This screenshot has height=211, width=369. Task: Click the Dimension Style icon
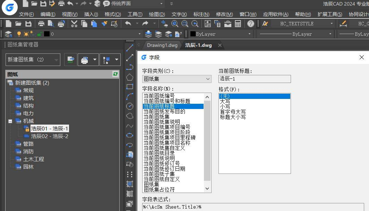point(343,24)
